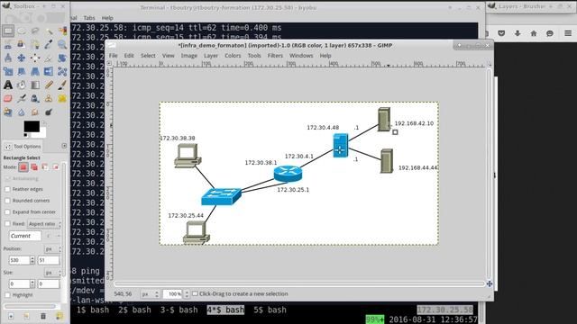Click the Current aspect ratio field

pyautogui.click(x=25, y=236)
